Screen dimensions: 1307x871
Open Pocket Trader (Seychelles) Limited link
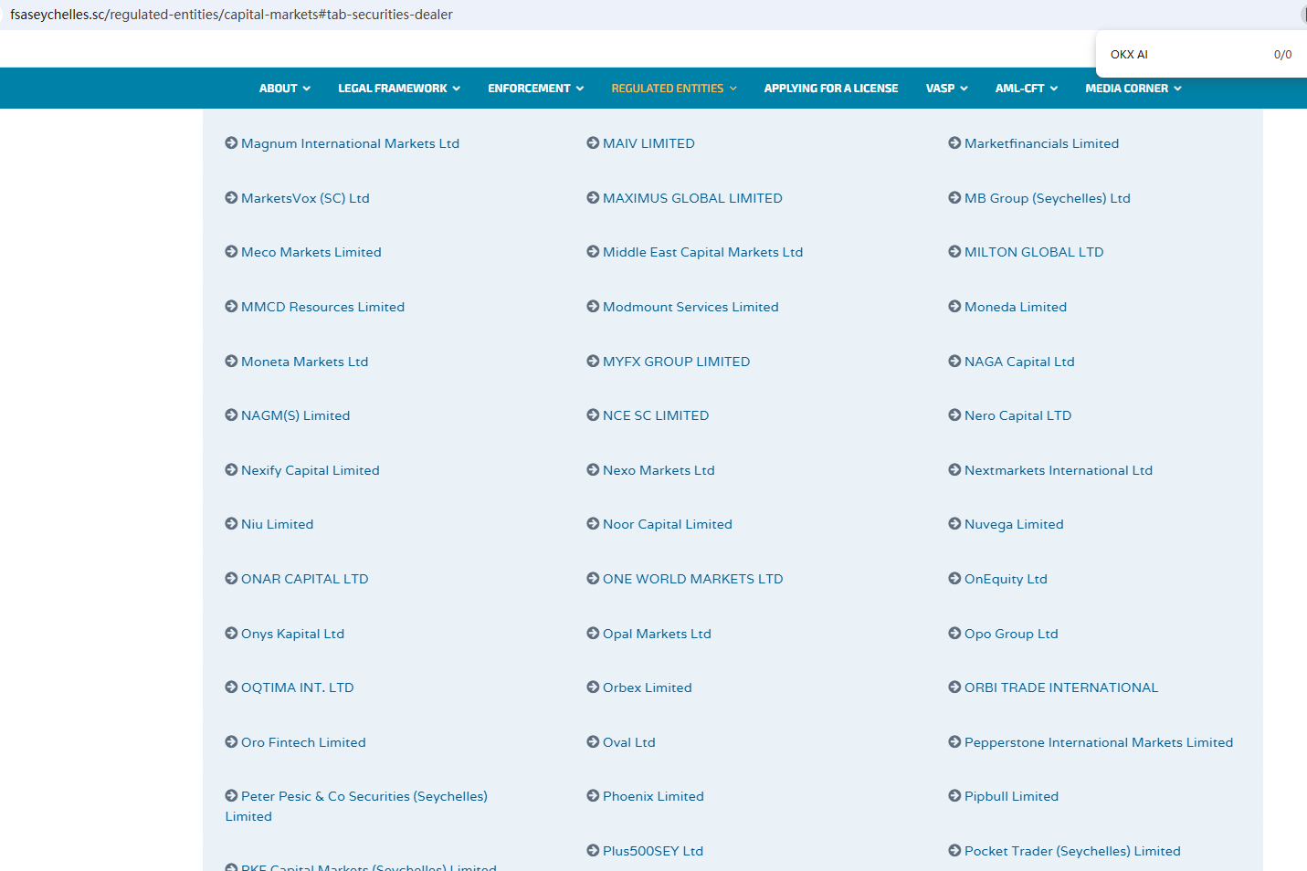[x=1072, y=851]
